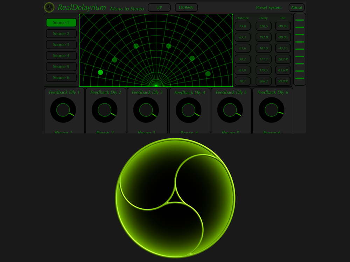Click the Distance column header
The image size is (350, 262).
tap(243, 18)
